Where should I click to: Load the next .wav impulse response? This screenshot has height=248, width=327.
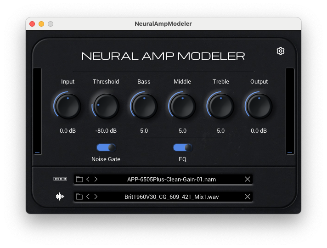point(96,197)
